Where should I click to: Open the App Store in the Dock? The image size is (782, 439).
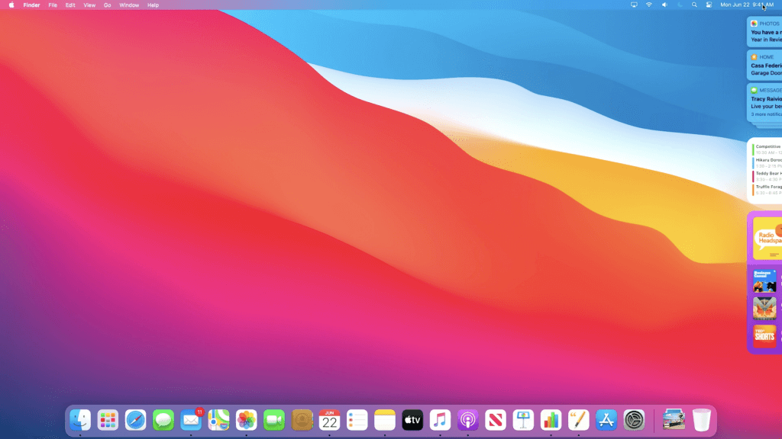point(606,420)
